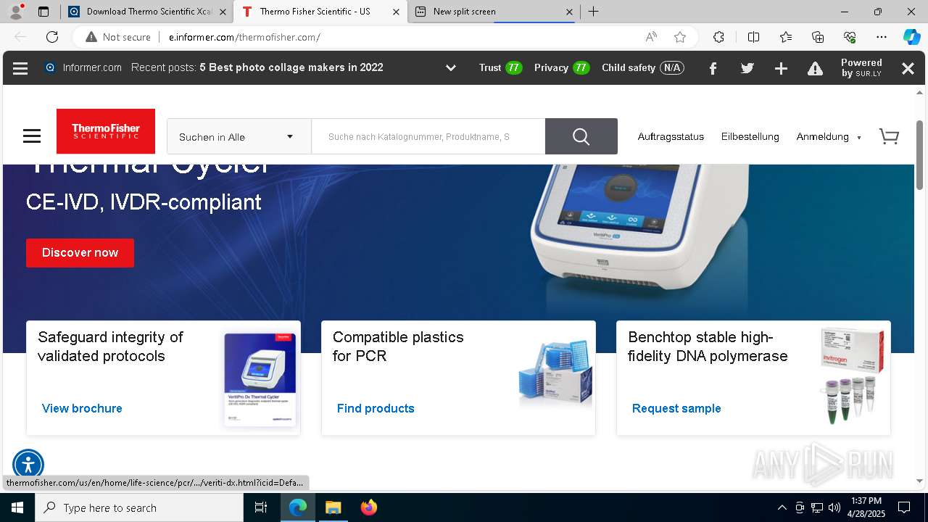Image resolution: width=928 pixels, height=522 pixels.
Task: Click the Auftragsstatus link
Action: tap(671, 136)
